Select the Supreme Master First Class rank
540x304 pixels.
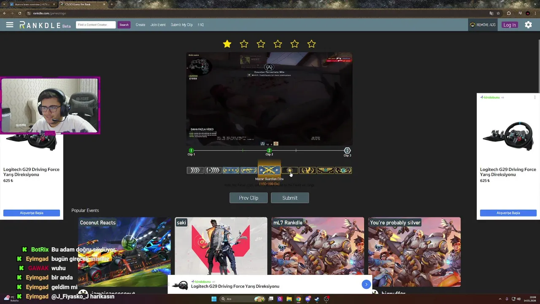325,171
